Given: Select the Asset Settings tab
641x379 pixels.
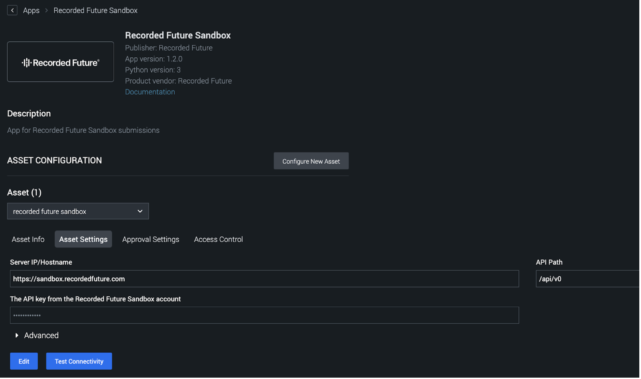Looking at the screenshot, I should coord(83,240).
